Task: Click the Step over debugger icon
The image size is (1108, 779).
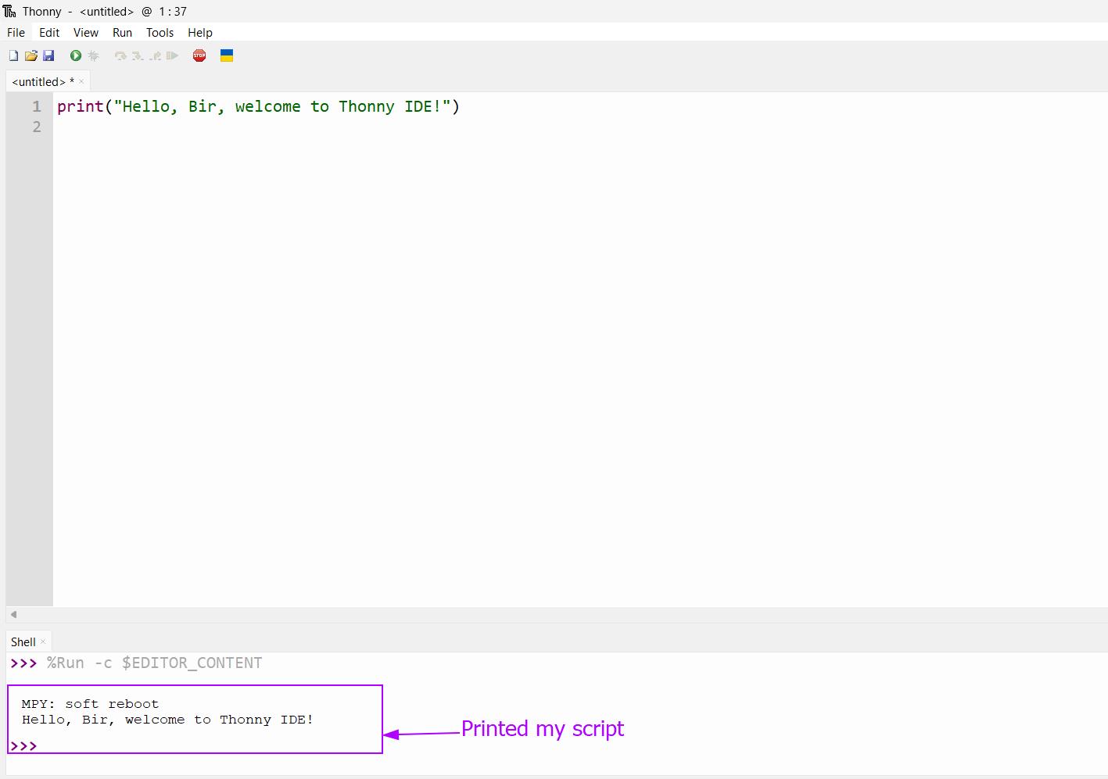Action: point(120,55)
